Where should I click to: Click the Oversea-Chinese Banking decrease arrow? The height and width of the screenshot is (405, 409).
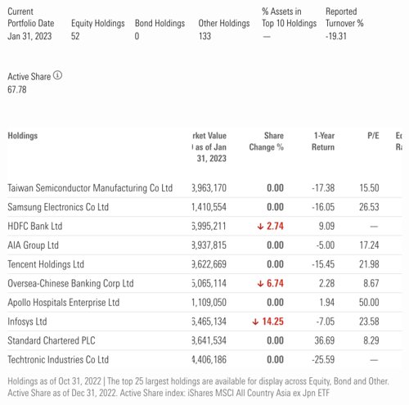260,284
